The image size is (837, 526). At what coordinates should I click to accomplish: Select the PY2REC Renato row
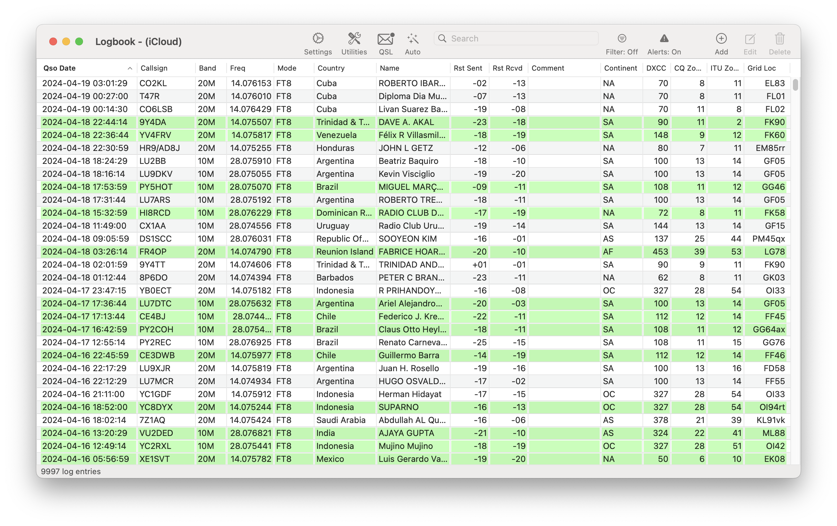click(x=413, y=342)
